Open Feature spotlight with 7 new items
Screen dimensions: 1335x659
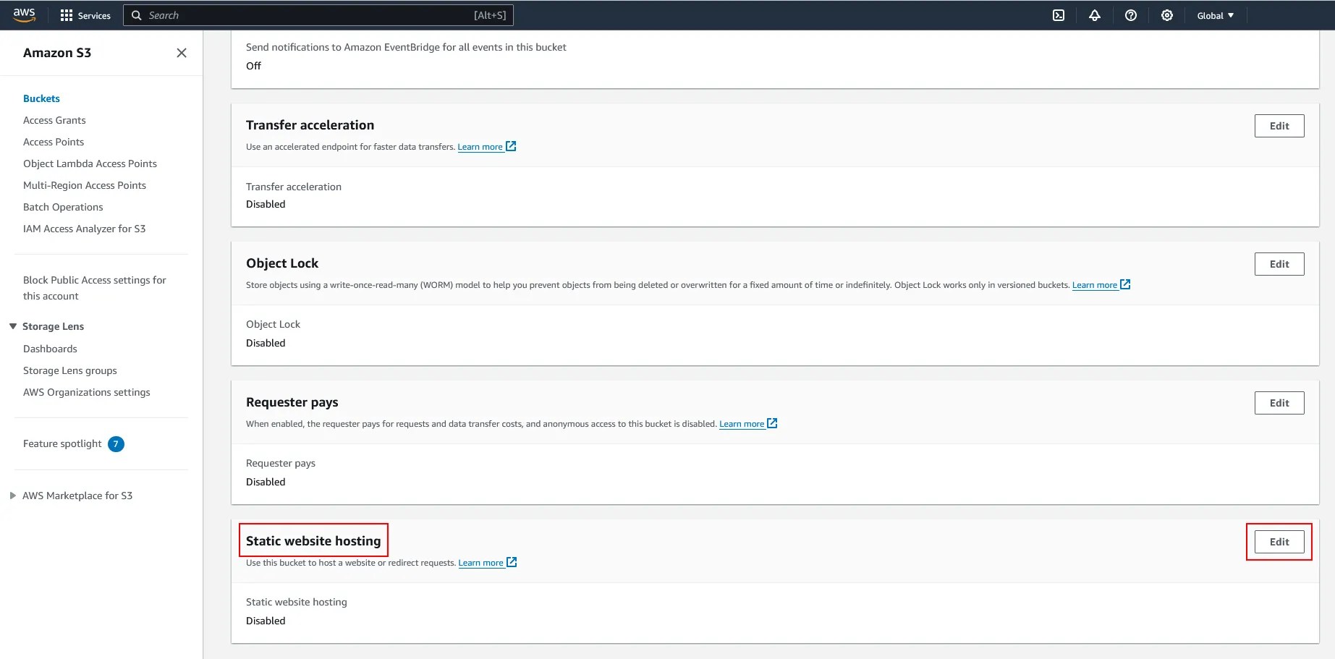[x=62, y=443]
